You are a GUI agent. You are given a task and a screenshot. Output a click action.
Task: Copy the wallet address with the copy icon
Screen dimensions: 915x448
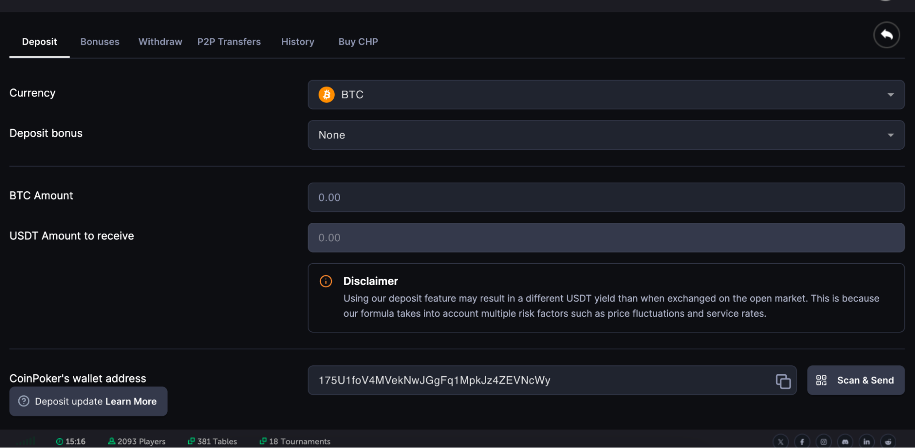783,381
